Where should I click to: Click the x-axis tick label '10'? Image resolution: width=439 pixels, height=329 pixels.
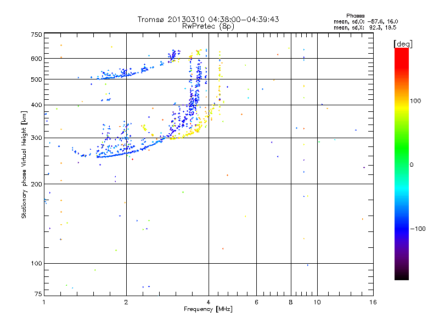317,302
